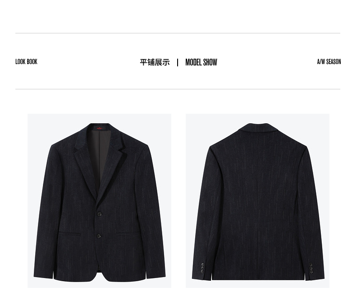The image size is (357, 292).
Task: Click the right sleeve cuff buttons on back view
Action: point(311,268)
